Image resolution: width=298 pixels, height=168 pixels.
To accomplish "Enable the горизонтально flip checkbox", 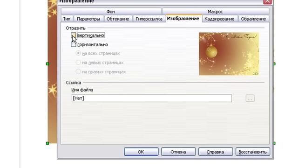I will [x=74, y=44].
